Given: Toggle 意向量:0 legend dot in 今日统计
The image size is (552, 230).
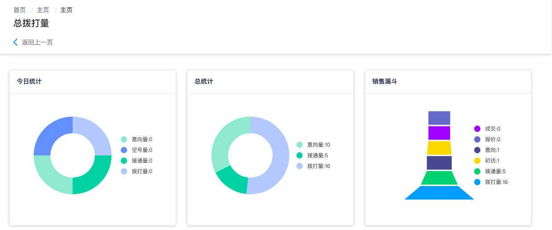Looking at the screenshot, I should 124,139.
